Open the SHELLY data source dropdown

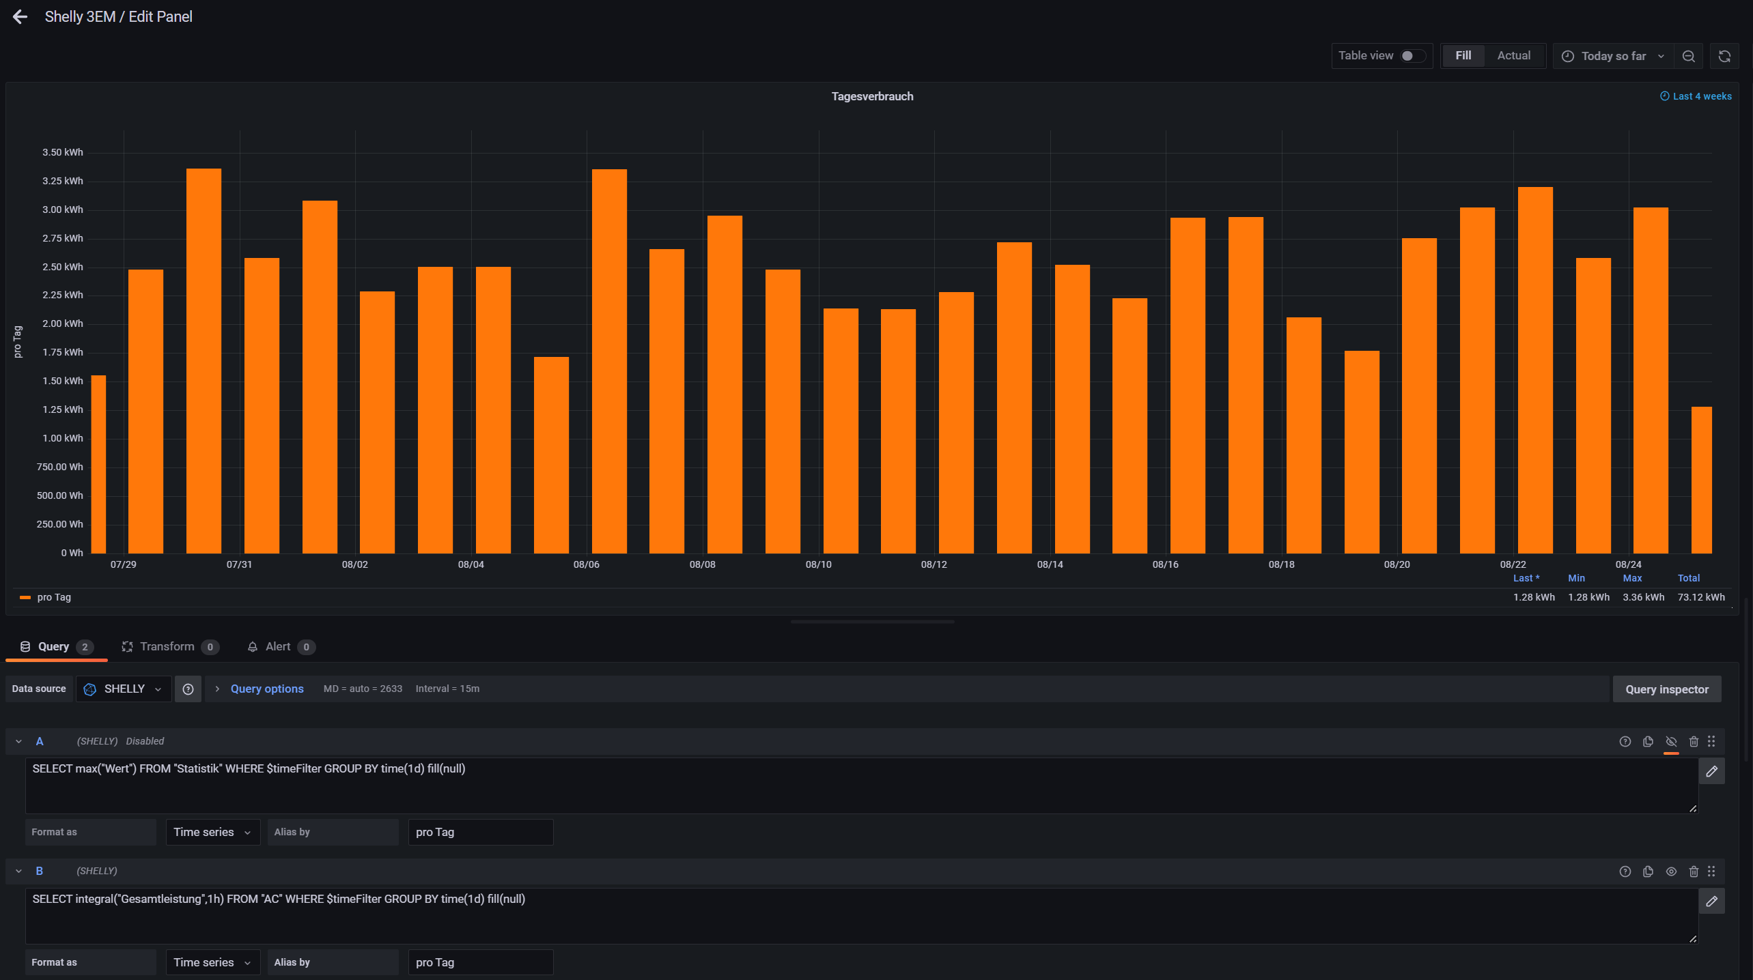pyautogui.click(x=124, y=689)
